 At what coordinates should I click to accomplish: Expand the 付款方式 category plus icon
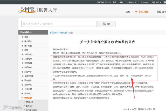22,54
